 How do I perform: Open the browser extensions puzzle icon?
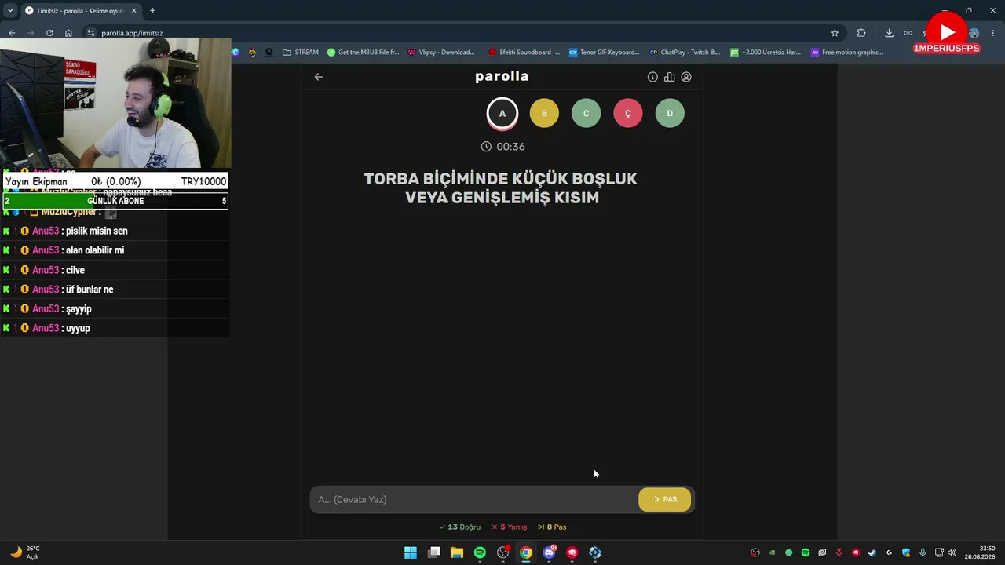pyautogui.click(x=861, y=33)
